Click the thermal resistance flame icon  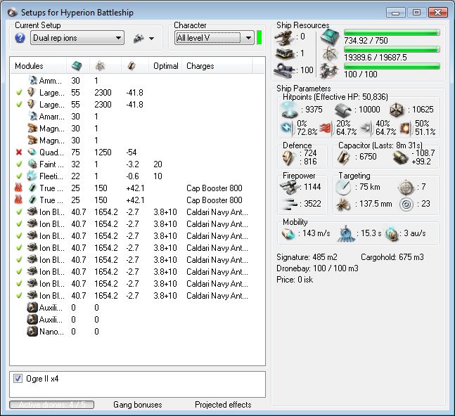tap(326, 128)
